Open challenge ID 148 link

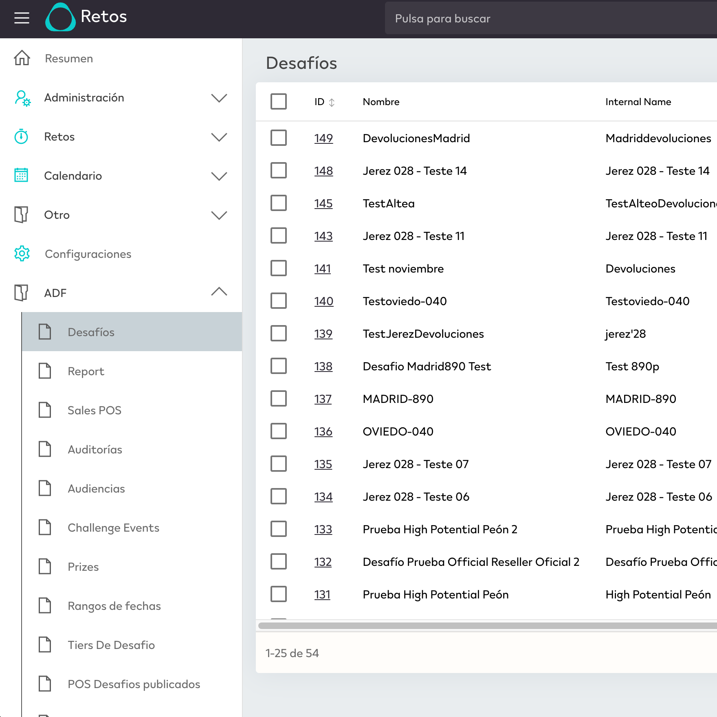pyautogui.click(x=323, y=171)
